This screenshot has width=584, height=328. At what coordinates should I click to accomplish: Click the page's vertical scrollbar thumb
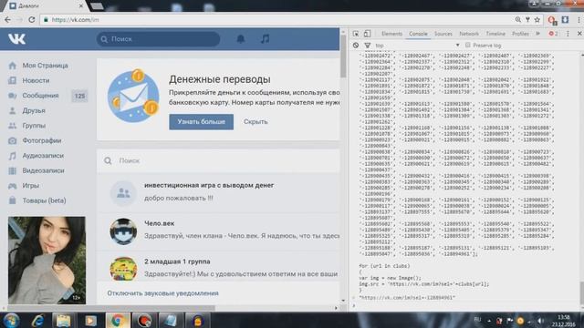click(x=343, y=56)
